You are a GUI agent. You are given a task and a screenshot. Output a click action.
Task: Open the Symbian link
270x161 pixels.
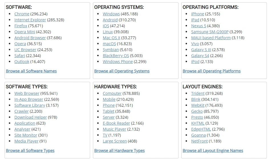[x=111, y=50]
